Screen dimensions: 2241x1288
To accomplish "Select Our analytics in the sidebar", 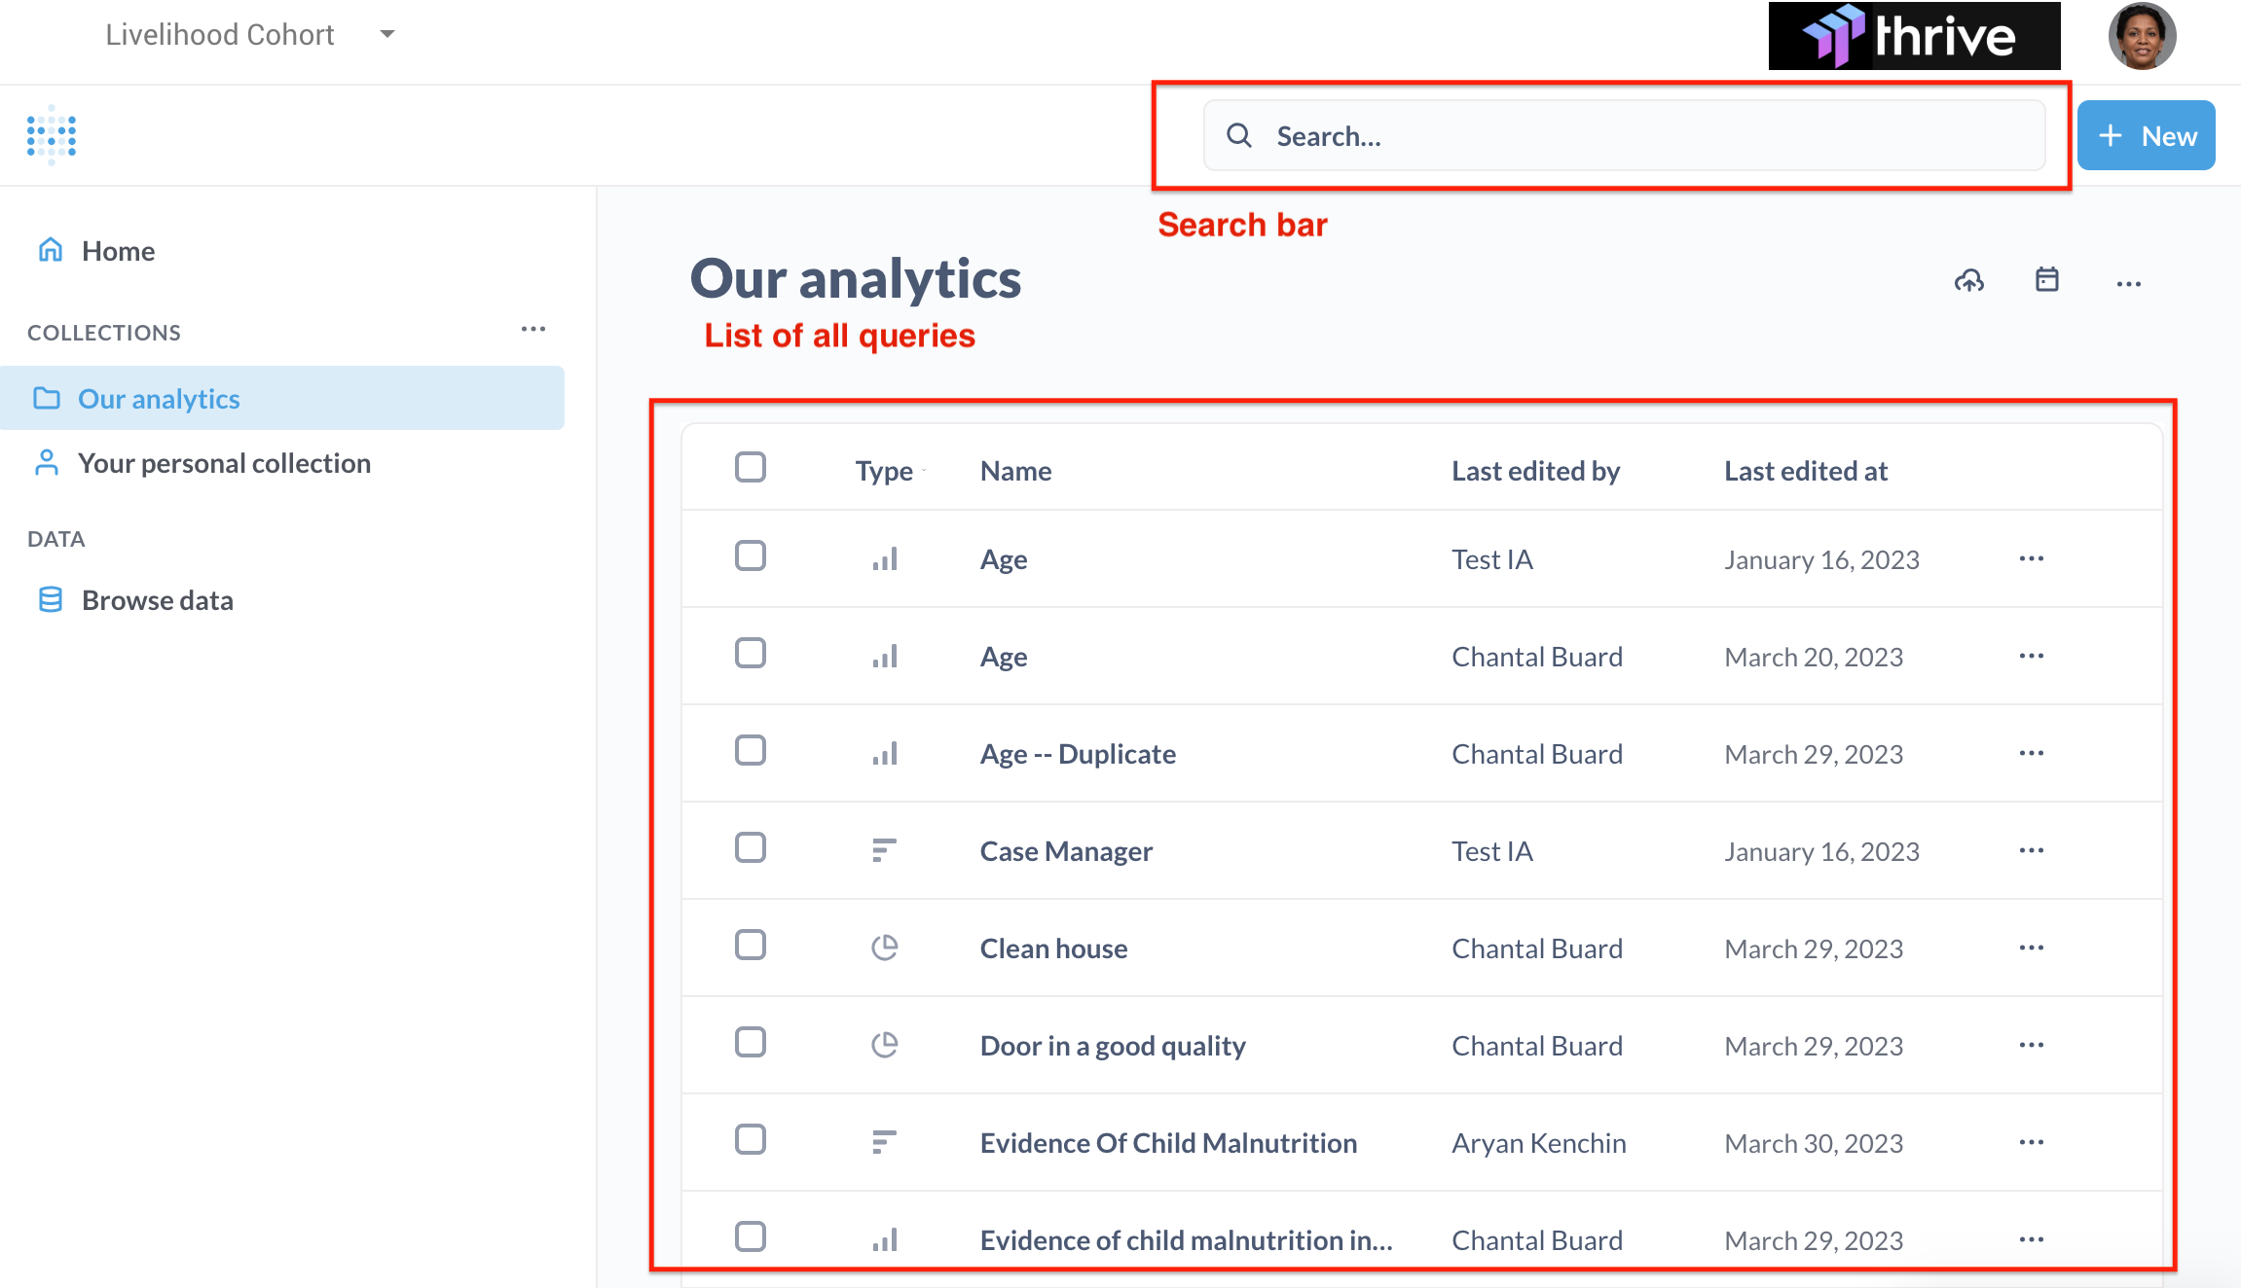I will [159, 398].
